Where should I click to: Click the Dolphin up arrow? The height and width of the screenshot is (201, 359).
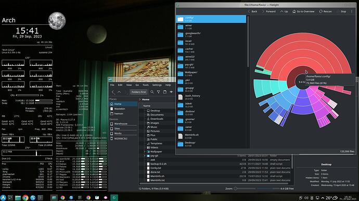[x=119, y=92]
